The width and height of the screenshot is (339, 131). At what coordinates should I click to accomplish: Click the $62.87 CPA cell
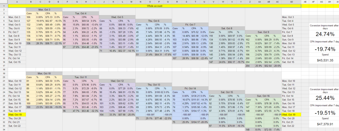pyautogui.click(x=49, y=21)
